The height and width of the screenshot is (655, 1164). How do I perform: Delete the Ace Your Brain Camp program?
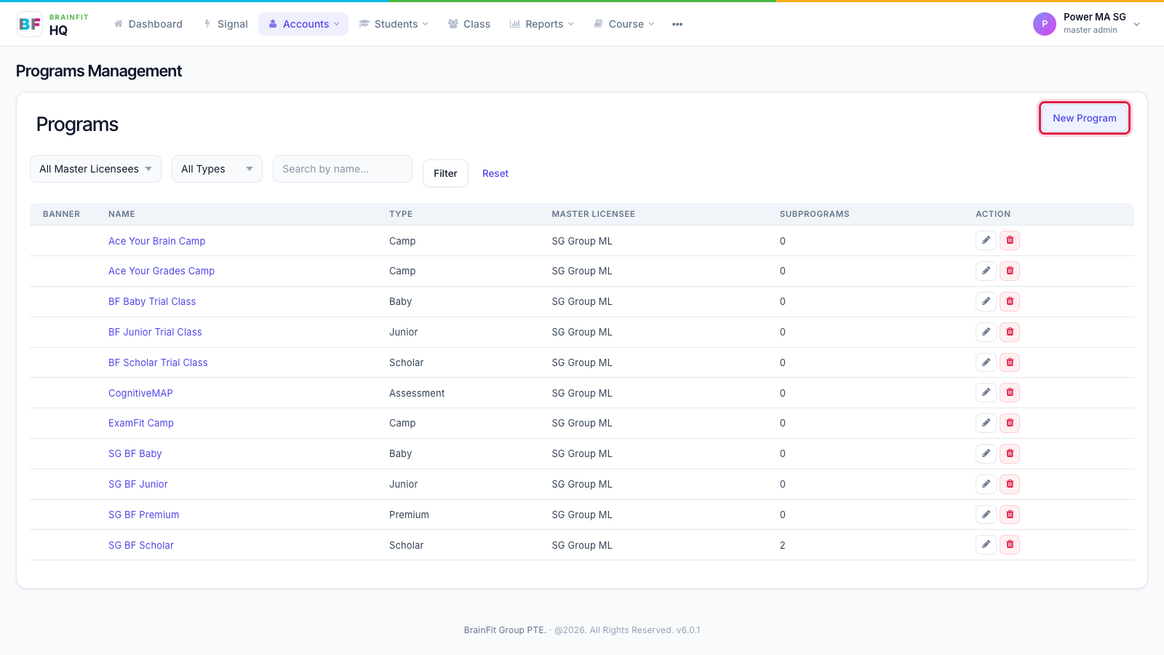[x=1010, y=240]
